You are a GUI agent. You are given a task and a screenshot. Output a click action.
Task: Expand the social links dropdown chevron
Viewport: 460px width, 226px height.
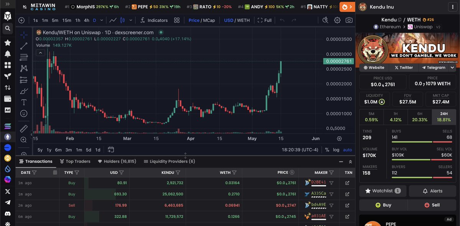pyautogui.click(x=453, y=67)
